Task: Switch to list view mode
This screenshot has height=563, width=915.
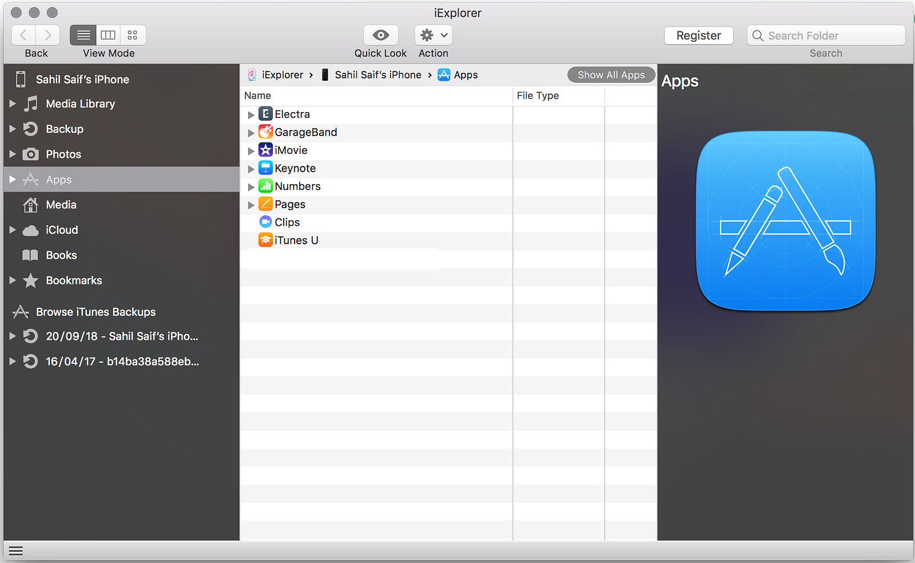Action: click(x=83, y=35)
